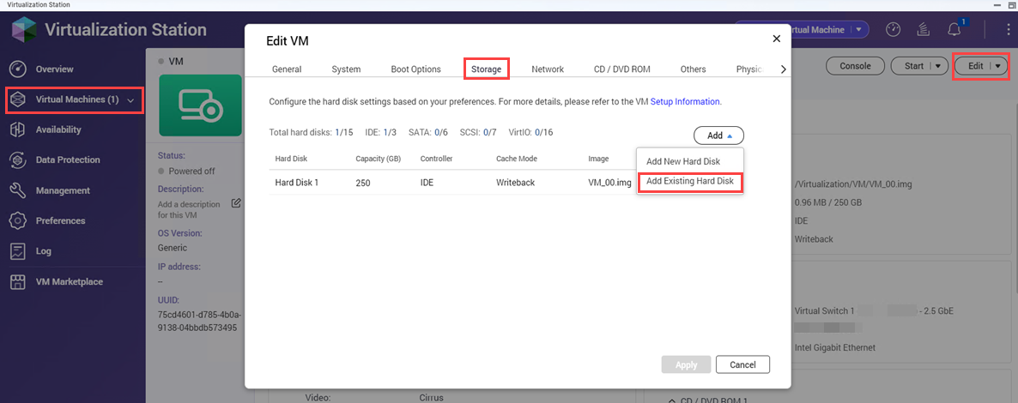Click the Setup Information link
Viewport: 1018px width, 403px height.
pos(685,102)
